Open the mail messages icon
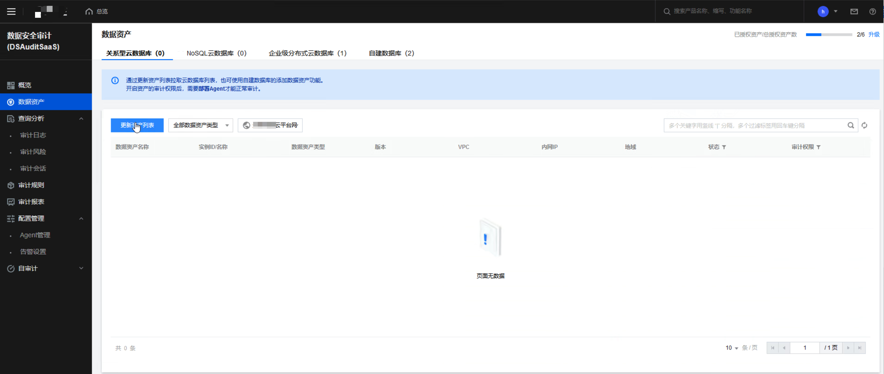Viewport: 884px width, 374px height. click(x=854, y=11)
